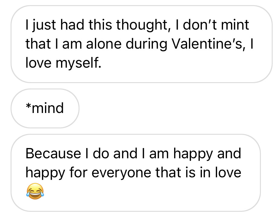Screen dimensions: 279x219
Task: Click the text "love myself." line
Action: [63, 64]
